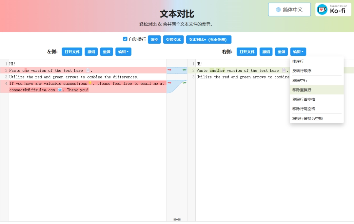
Task: Open the left side 编辑 dropdown
Action: (123, 52)
